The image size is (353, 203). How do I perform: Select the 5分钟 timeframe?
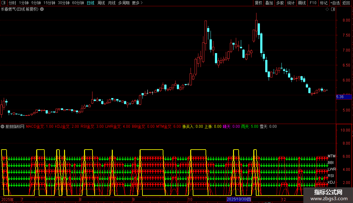point(36,3)
